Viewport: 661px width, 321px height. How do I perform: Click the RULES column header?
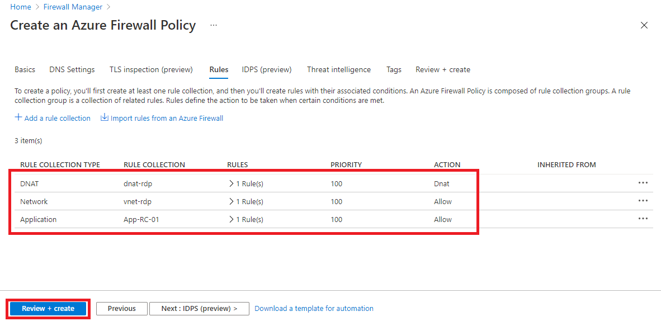pos(237,164)
